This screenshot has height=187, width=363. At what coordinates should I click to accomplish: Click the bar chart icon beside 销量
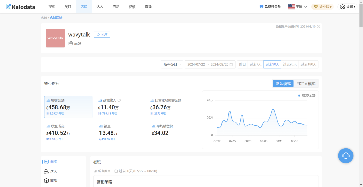click(x=101, y=126)
